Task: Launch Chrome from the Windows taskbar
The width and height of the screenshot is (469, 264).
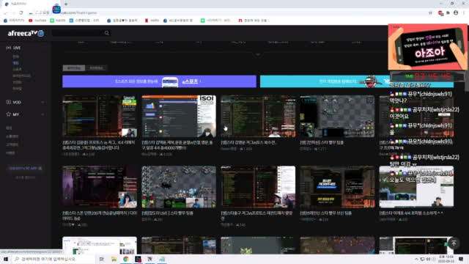Action: click(x=126, y=259)
